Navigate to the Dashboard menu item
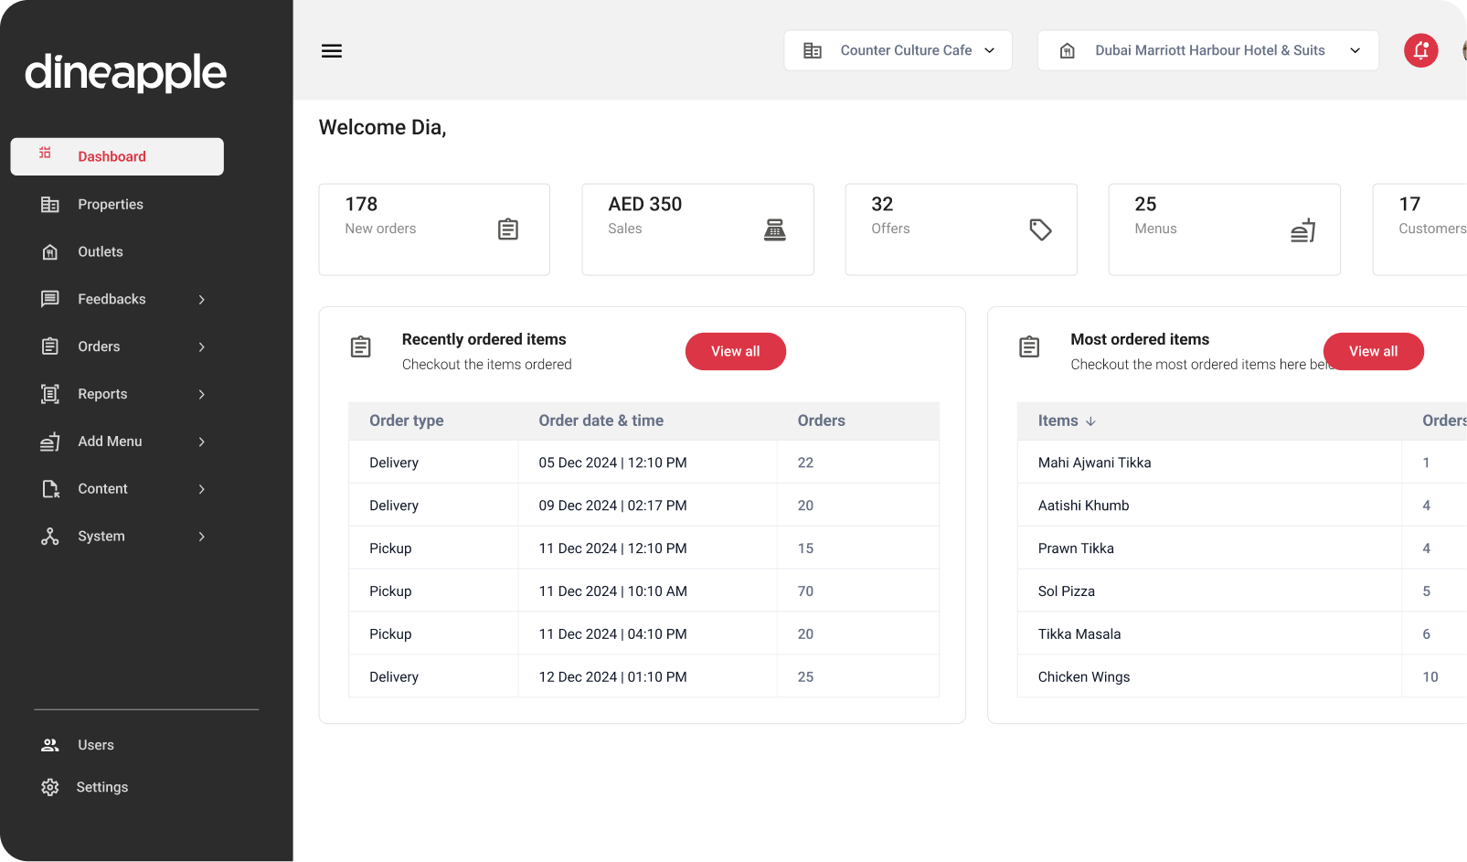The width and height of the screenshot is (1467, 862). point(112,156)
